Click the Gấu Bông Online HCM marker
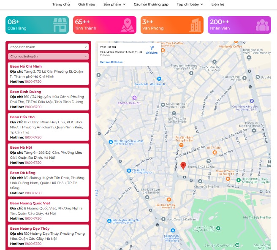 pyautogui.click(x=111, y=142)
